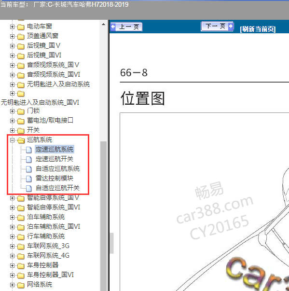Image resolution: width=289 pixels, height=291 pixels.
Task: Expand the 开关 tree node
Action: 12,130
